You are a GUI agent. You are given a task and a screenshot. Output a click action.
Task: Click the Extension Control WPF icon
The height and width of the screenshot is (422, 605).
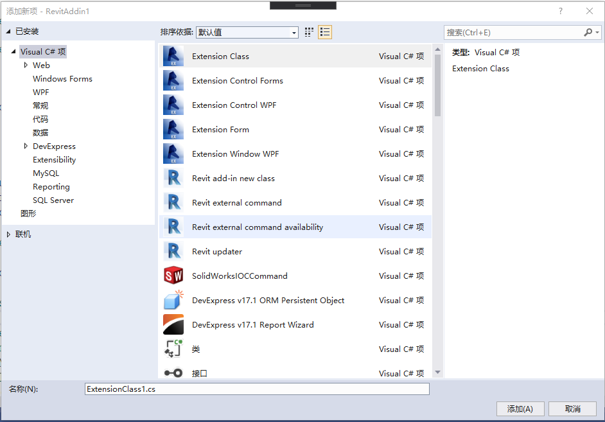173,105
